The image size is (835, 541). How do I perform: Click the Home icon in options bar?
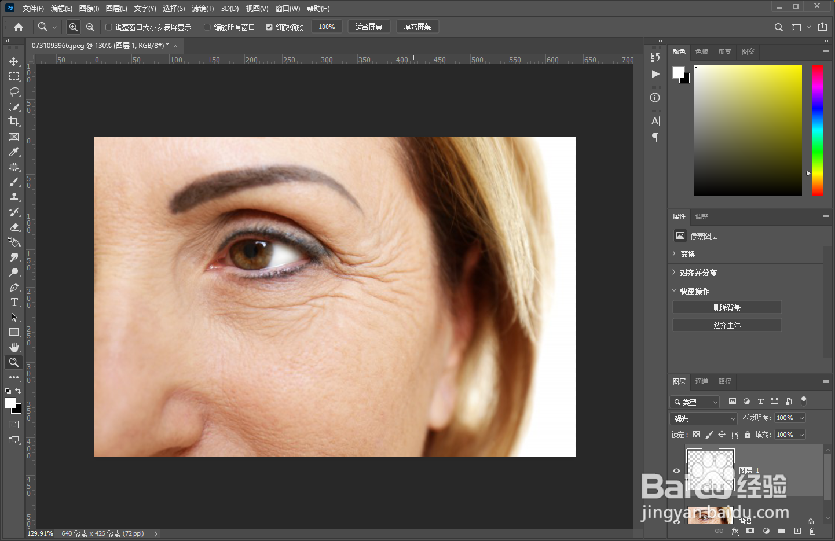[x=19, y=27]
